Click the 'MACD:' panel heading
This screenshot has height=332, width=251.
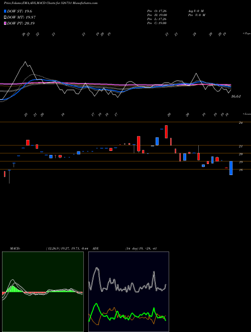[x=15, y=248]
